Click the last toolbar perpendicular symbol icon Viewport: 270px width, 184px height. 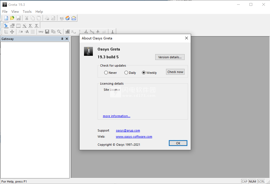[x=113, y=32]
